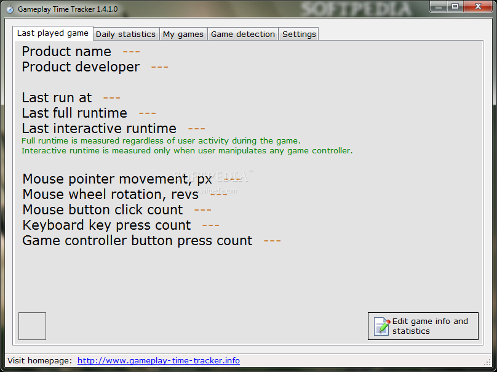
Task: Click the Product name label
Action: pos(66,51)
